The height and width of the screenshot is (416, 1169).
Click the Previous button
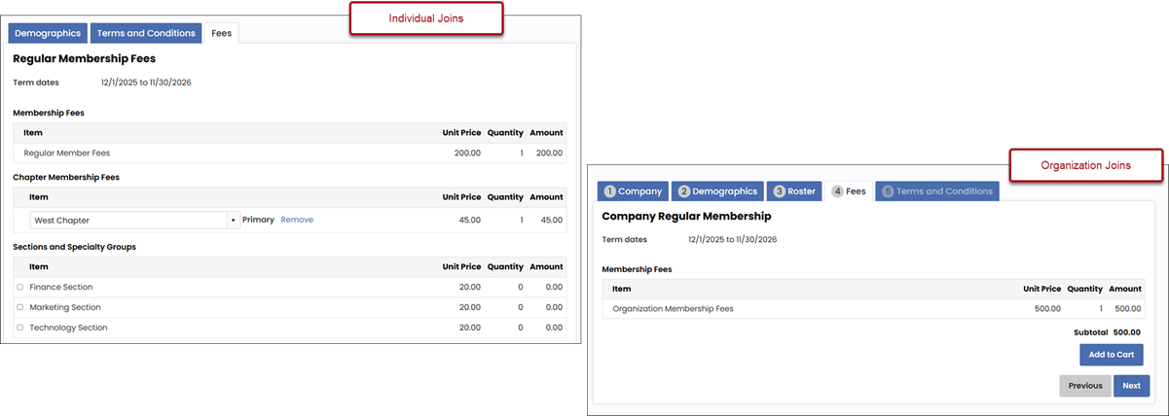point(1084,386)
